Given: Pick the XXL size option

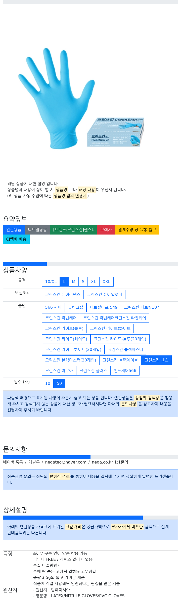Looking at the screenshot, I should click(106, 282).
